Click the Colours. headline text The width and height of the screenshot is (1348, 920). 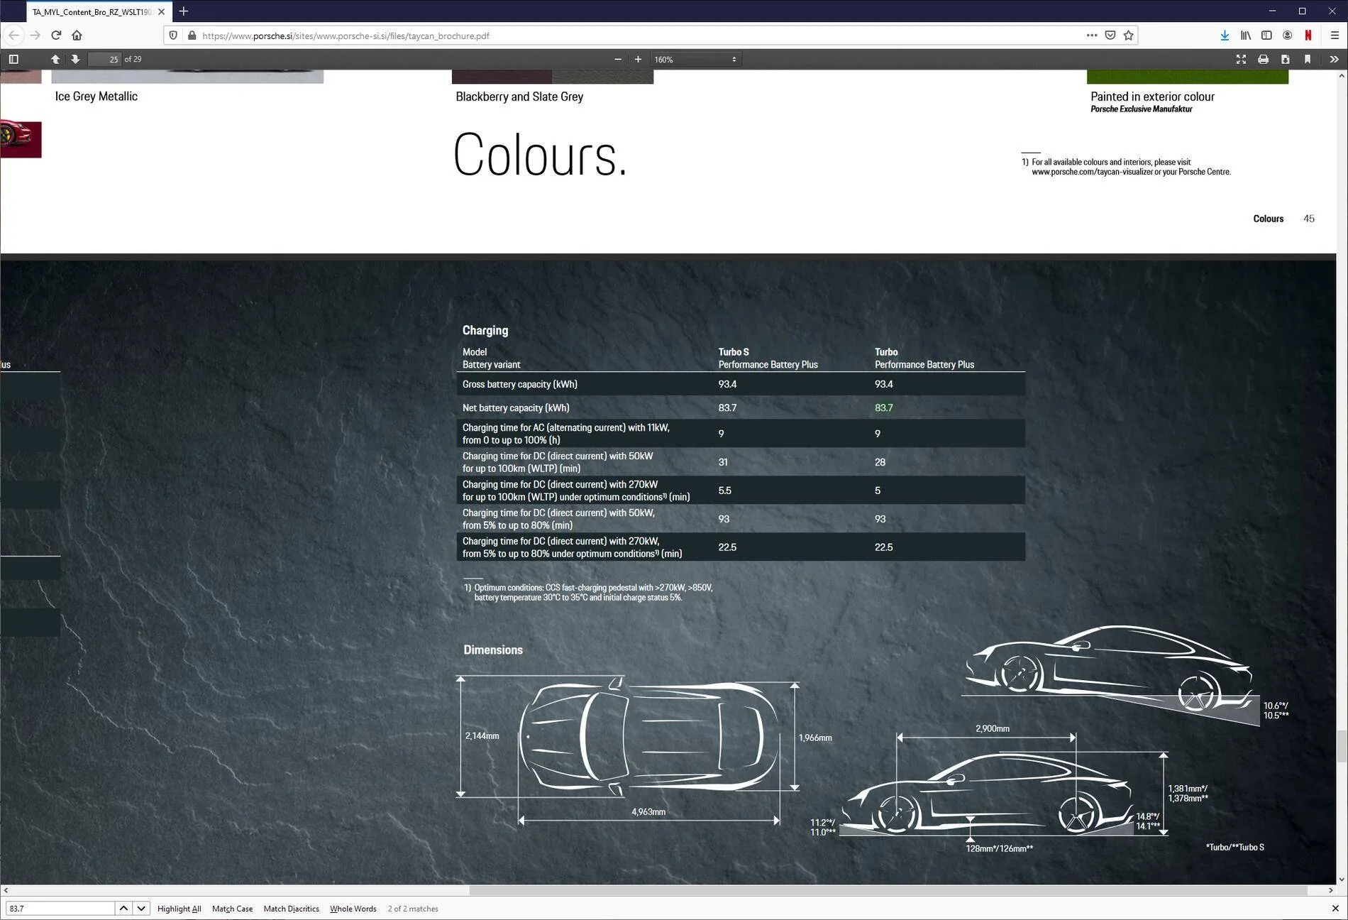click(x=541, y=155)
